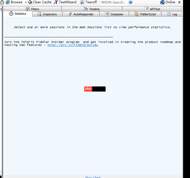Click the APITest pencil icon
This screenshot has width=190, height=178.
click(146, 9)
